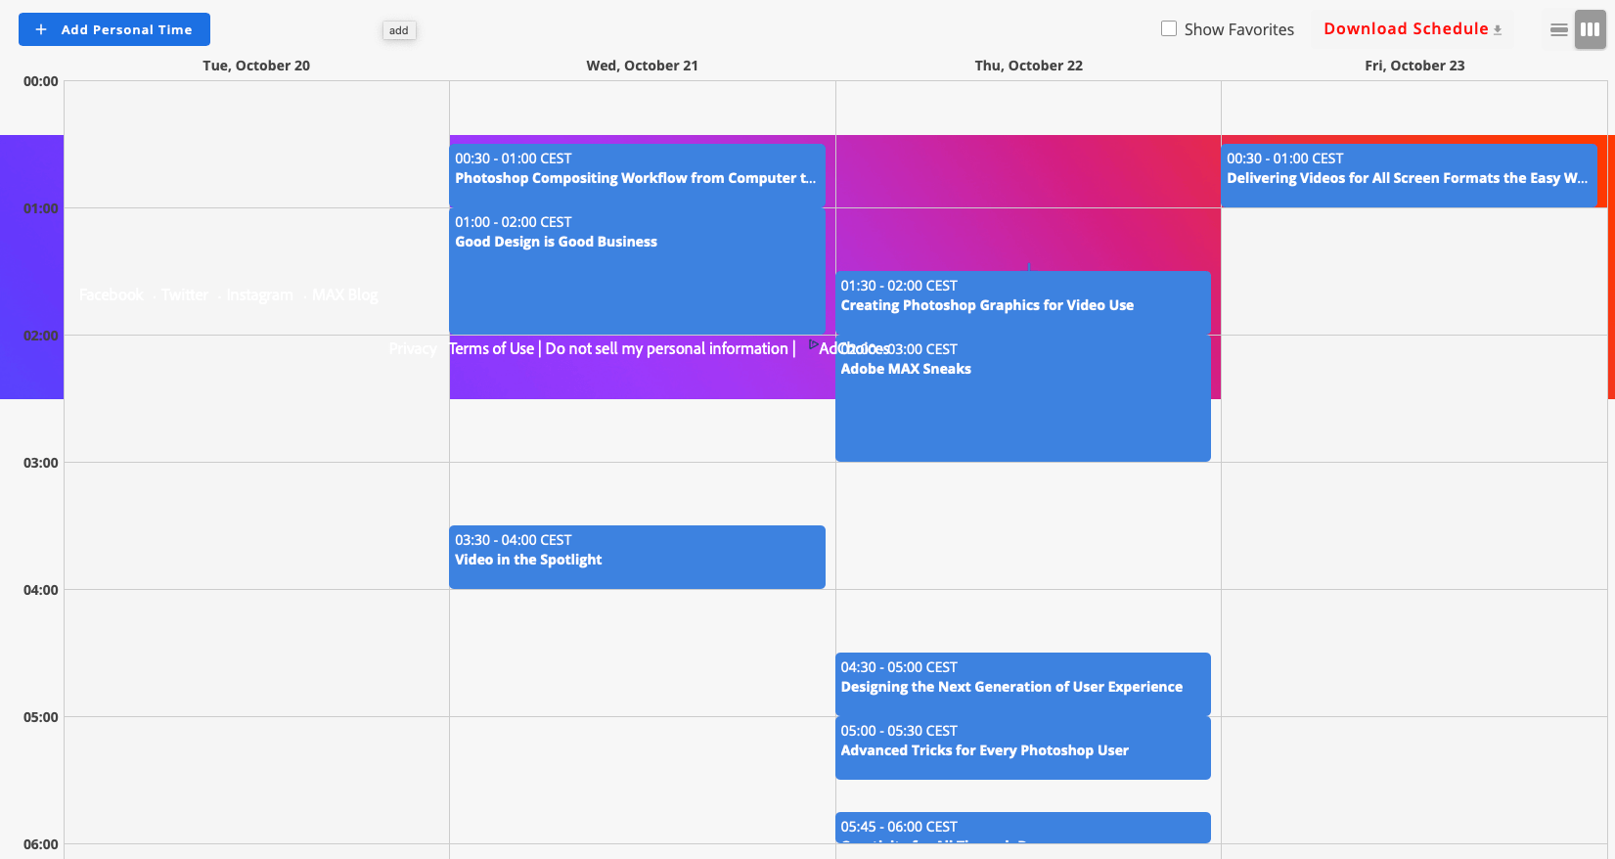Enable the Show Favorites checkbox
The height and width of the screenshot is (859, 1615).
(1169, 28)
